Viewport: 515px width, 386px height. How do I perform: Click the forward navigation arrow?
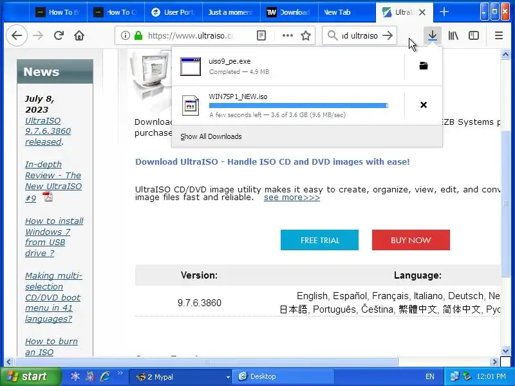click(38, 35)
